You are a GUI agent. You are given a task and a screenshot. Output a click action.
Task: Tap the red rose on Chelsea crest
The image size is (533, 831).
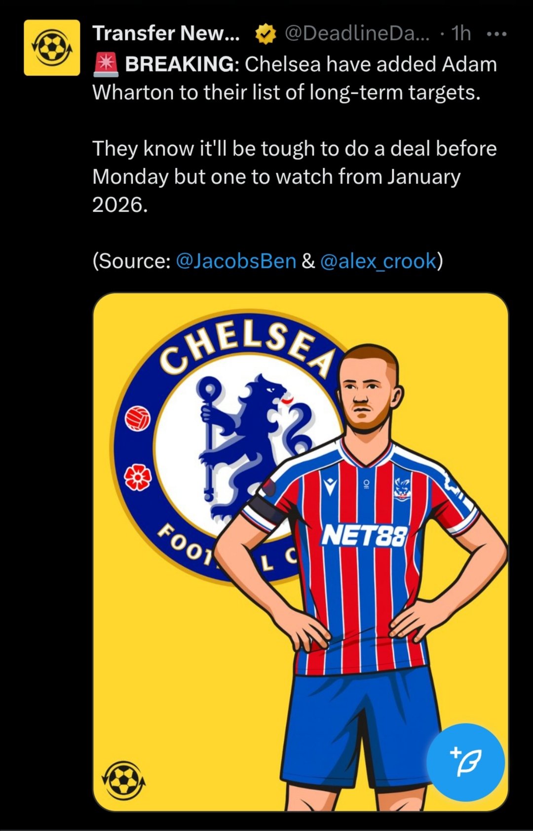pyautogui.click(x=137, y=477)
